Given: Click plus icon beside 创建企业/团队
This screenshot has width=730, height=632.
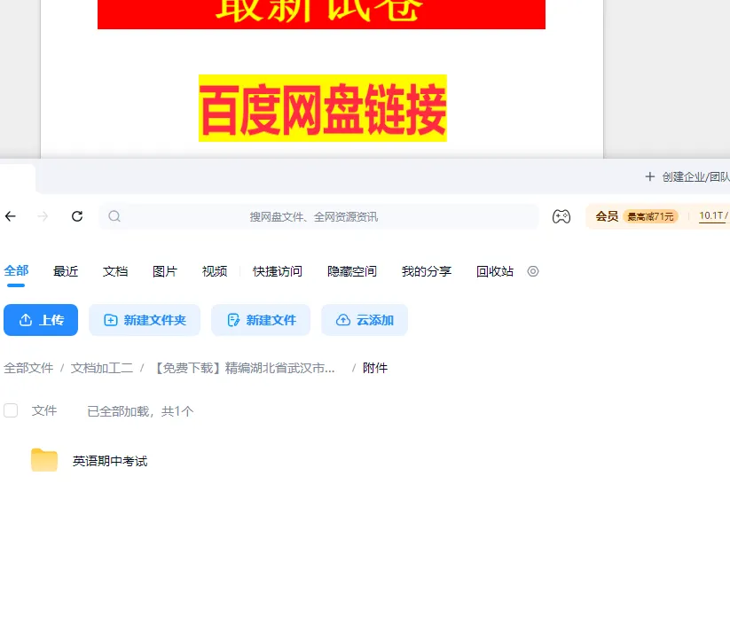Looking at the screenshot, I should click(650, 177).
